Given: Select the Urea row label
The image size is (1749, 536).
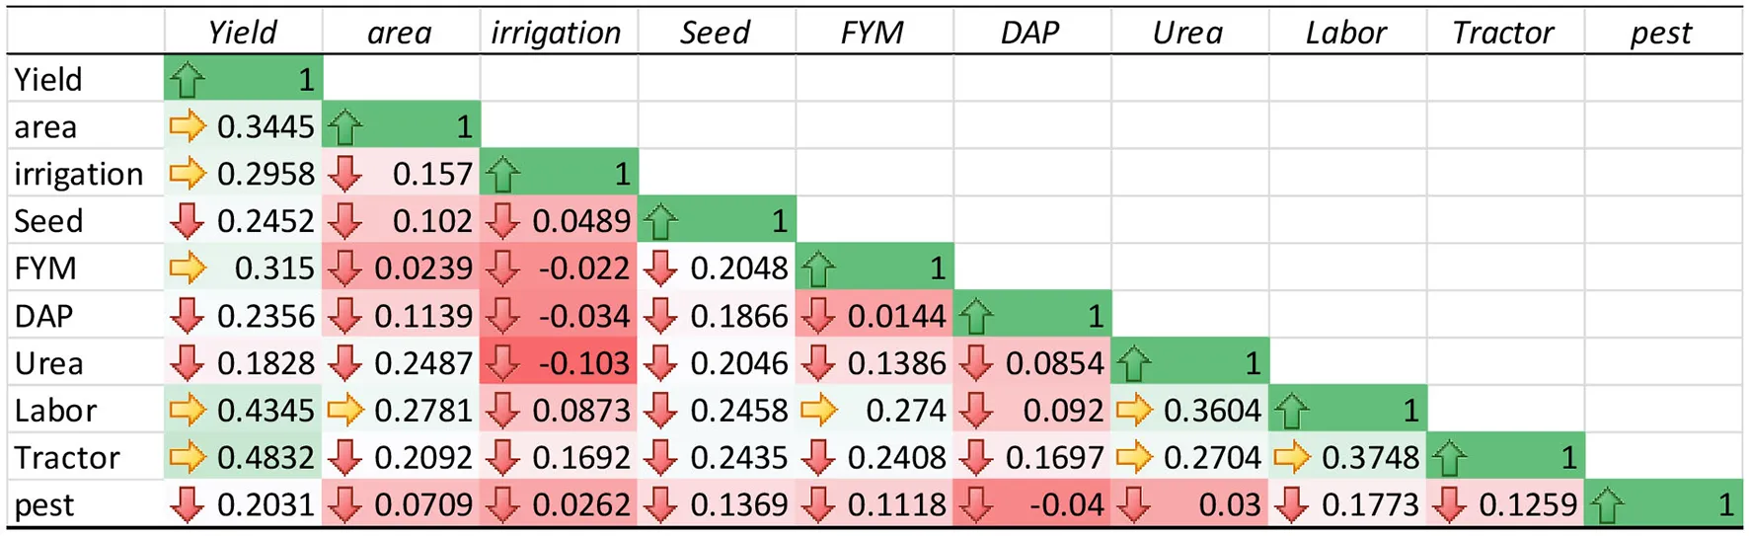Looking at the screenshot, I should point(49,363).
